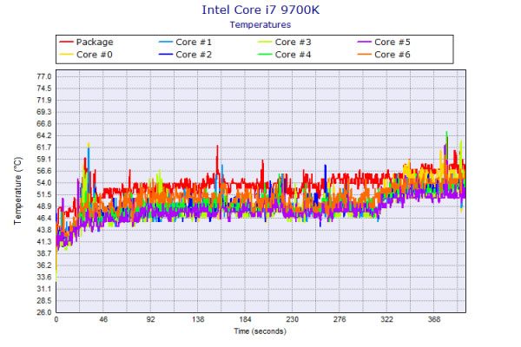The image size is (521, 347).
Task: Click the Core #1 legend entry
Action: click(x=186, y=43)
